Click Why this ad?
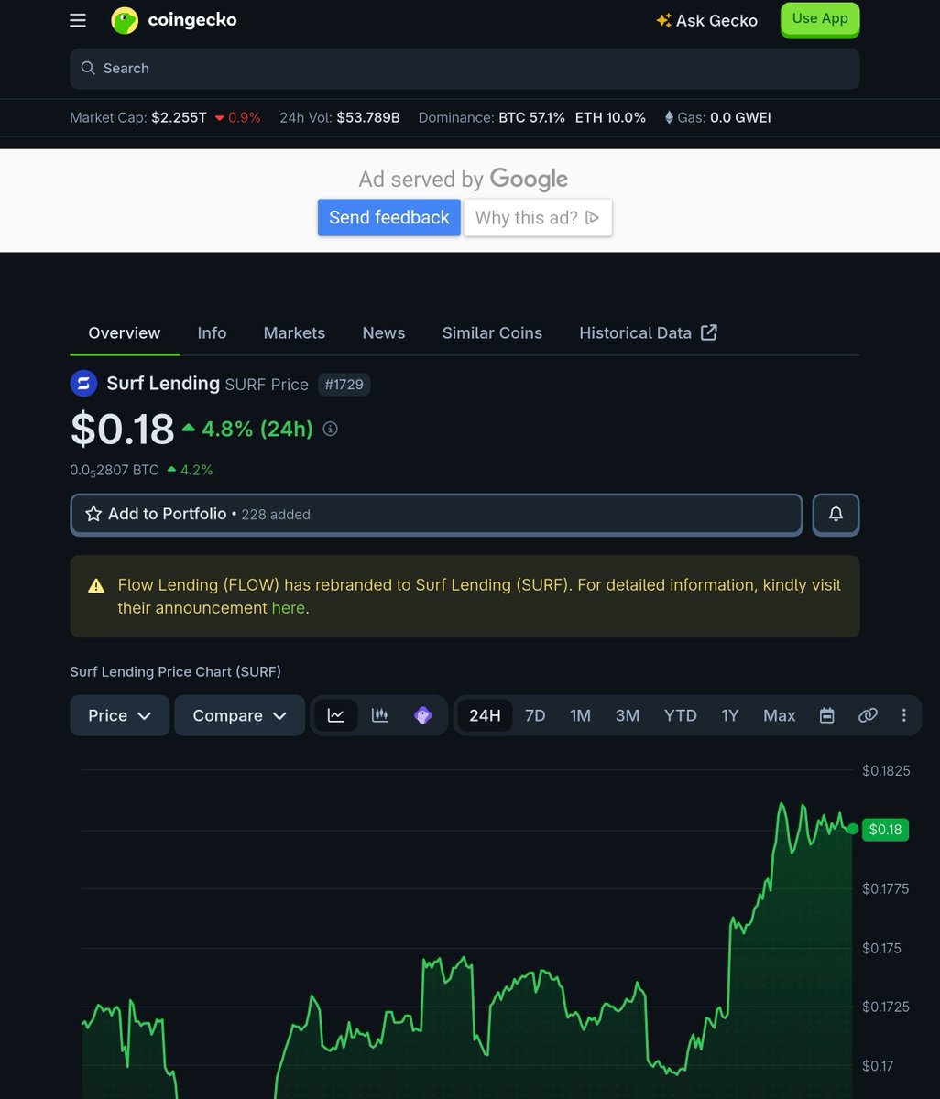Image resolution: width=940 pixels, height=1099 pixels. point(538,217)
